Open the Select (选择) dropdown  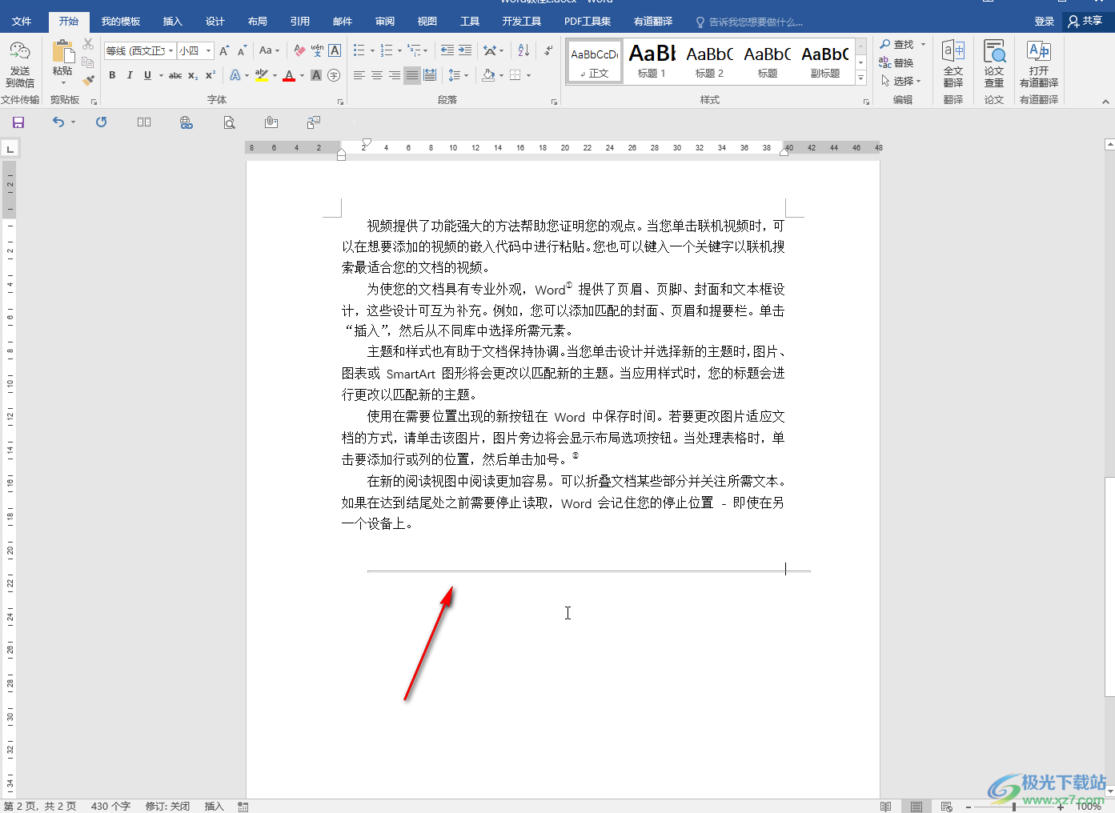901,81
